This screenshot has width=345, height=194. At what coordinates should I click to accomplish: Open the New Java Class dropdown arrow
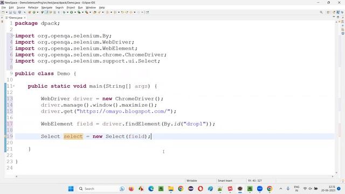point(37,12)
